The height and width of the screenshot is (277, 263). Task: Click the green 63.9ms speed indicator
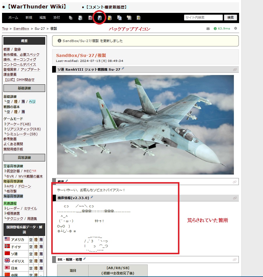point(222,28)
